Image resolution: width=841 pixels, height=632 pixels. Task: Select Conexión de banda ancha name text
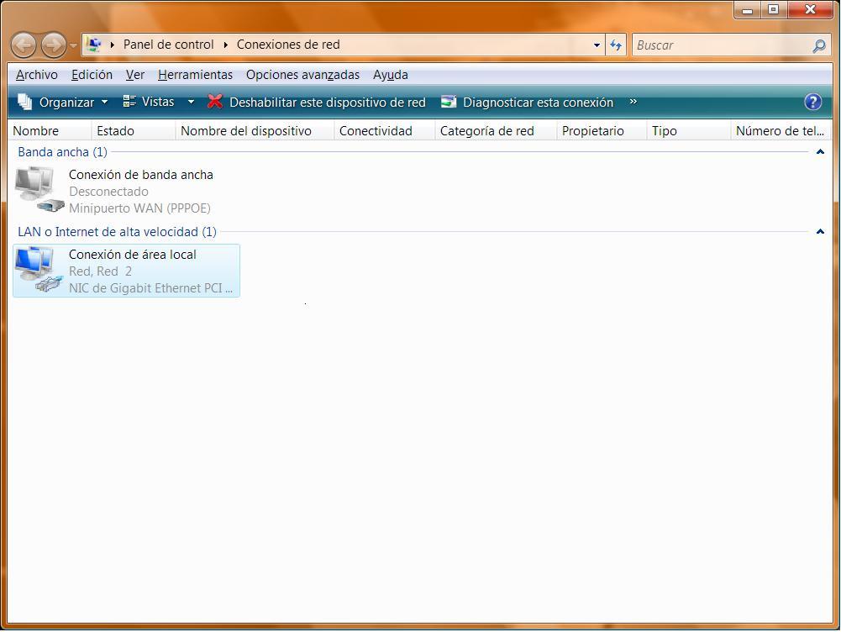[141, 175]
